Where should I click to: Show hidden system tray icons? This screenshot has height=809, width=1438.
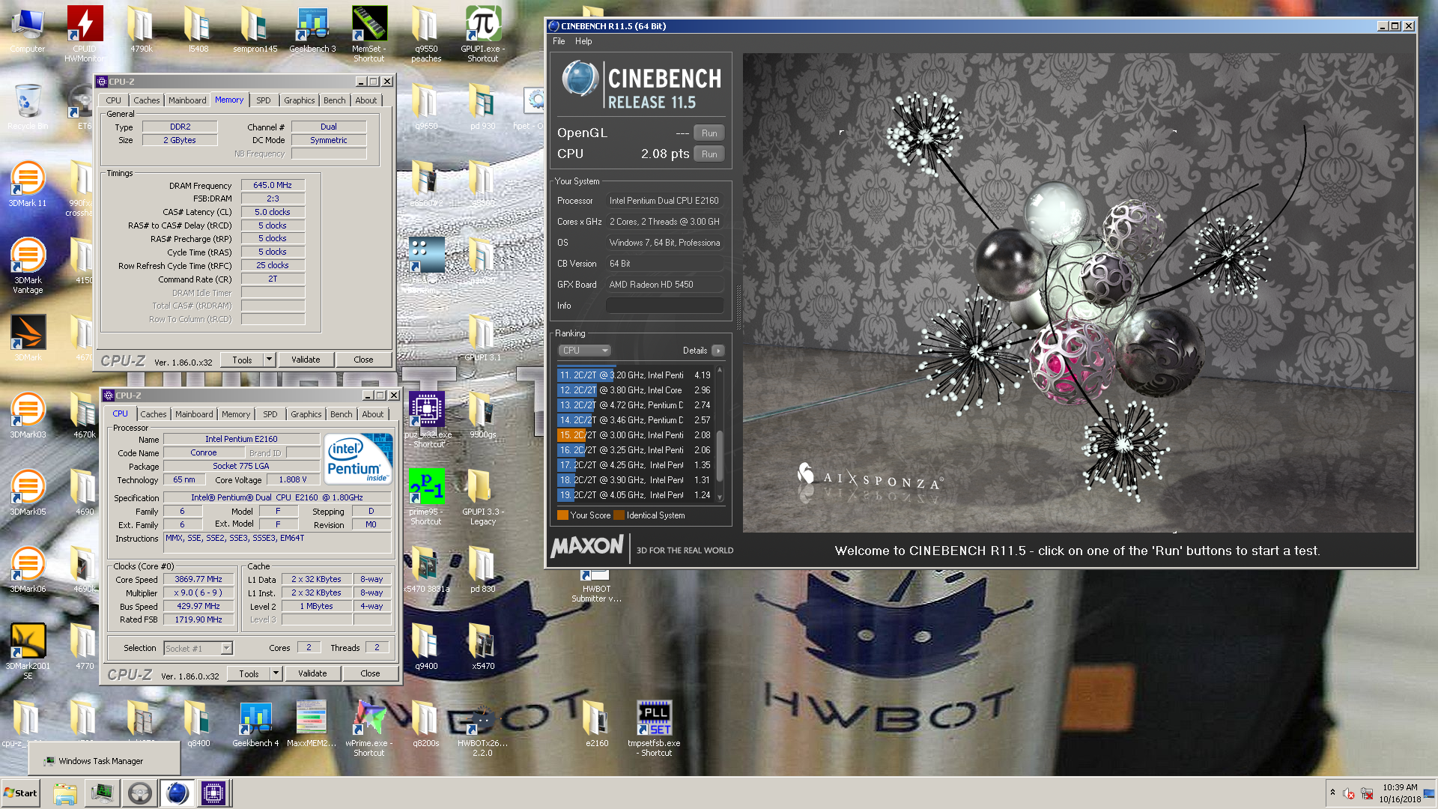coord(1332,793)
